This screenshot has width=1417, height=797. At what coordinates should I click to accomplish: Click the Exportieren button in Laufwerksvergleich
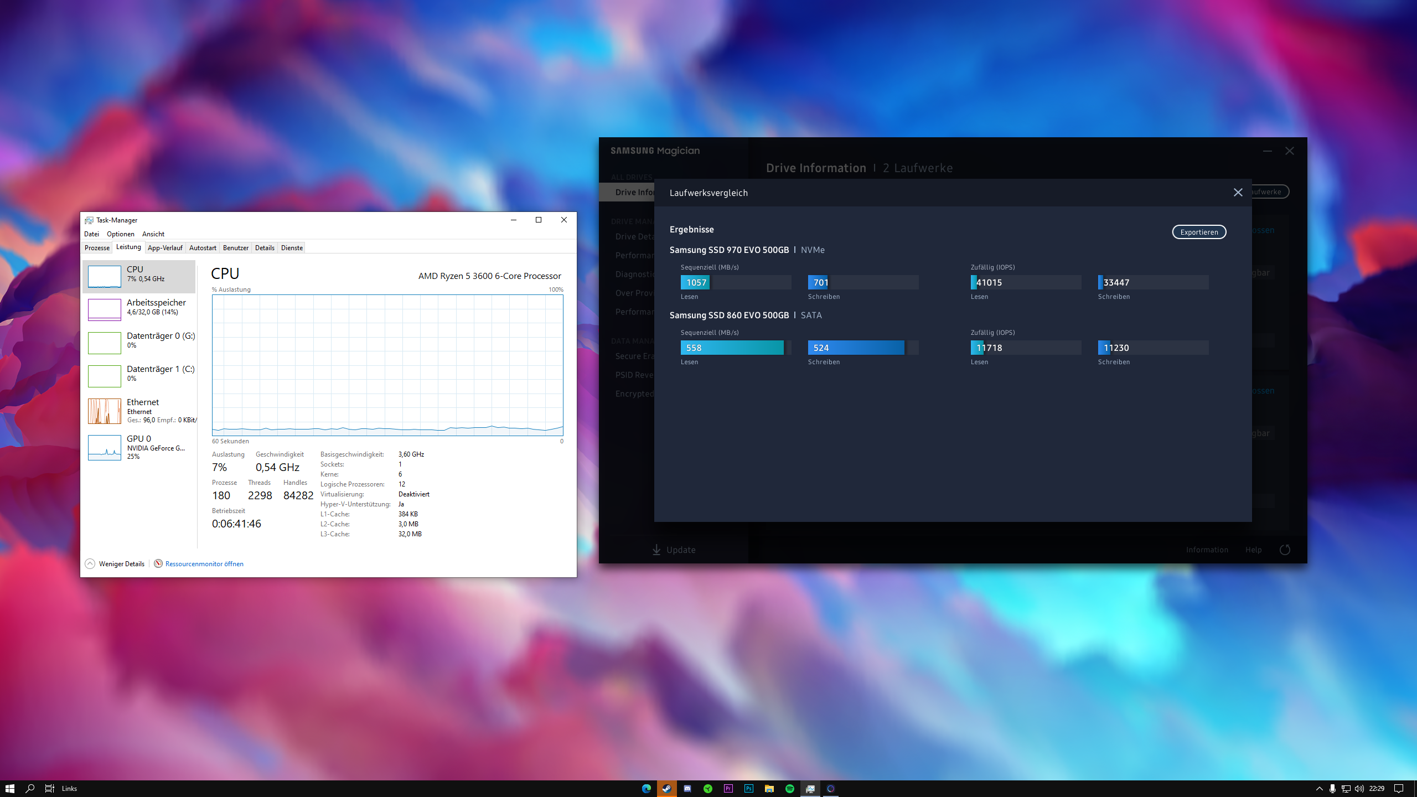[1198, 232]
